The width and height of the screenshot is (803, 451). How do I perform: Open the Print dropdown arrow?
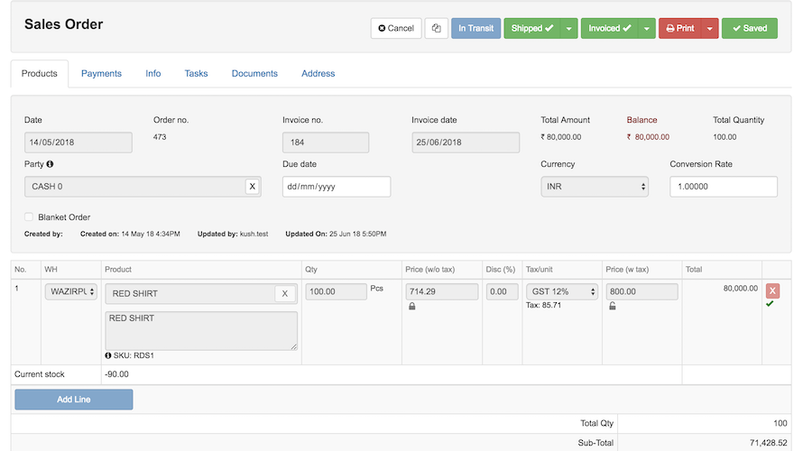click(710, 28)
